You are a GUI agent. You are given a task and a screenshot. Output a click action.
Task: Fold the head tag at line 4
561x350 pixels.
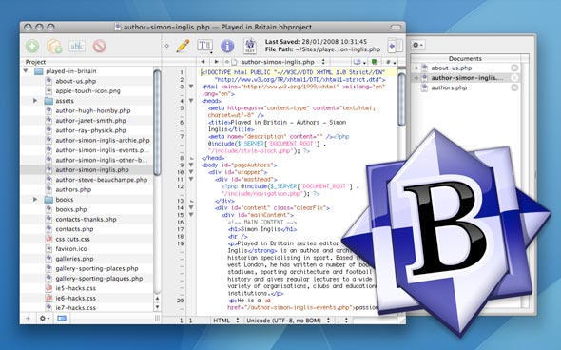pos(191,101)
